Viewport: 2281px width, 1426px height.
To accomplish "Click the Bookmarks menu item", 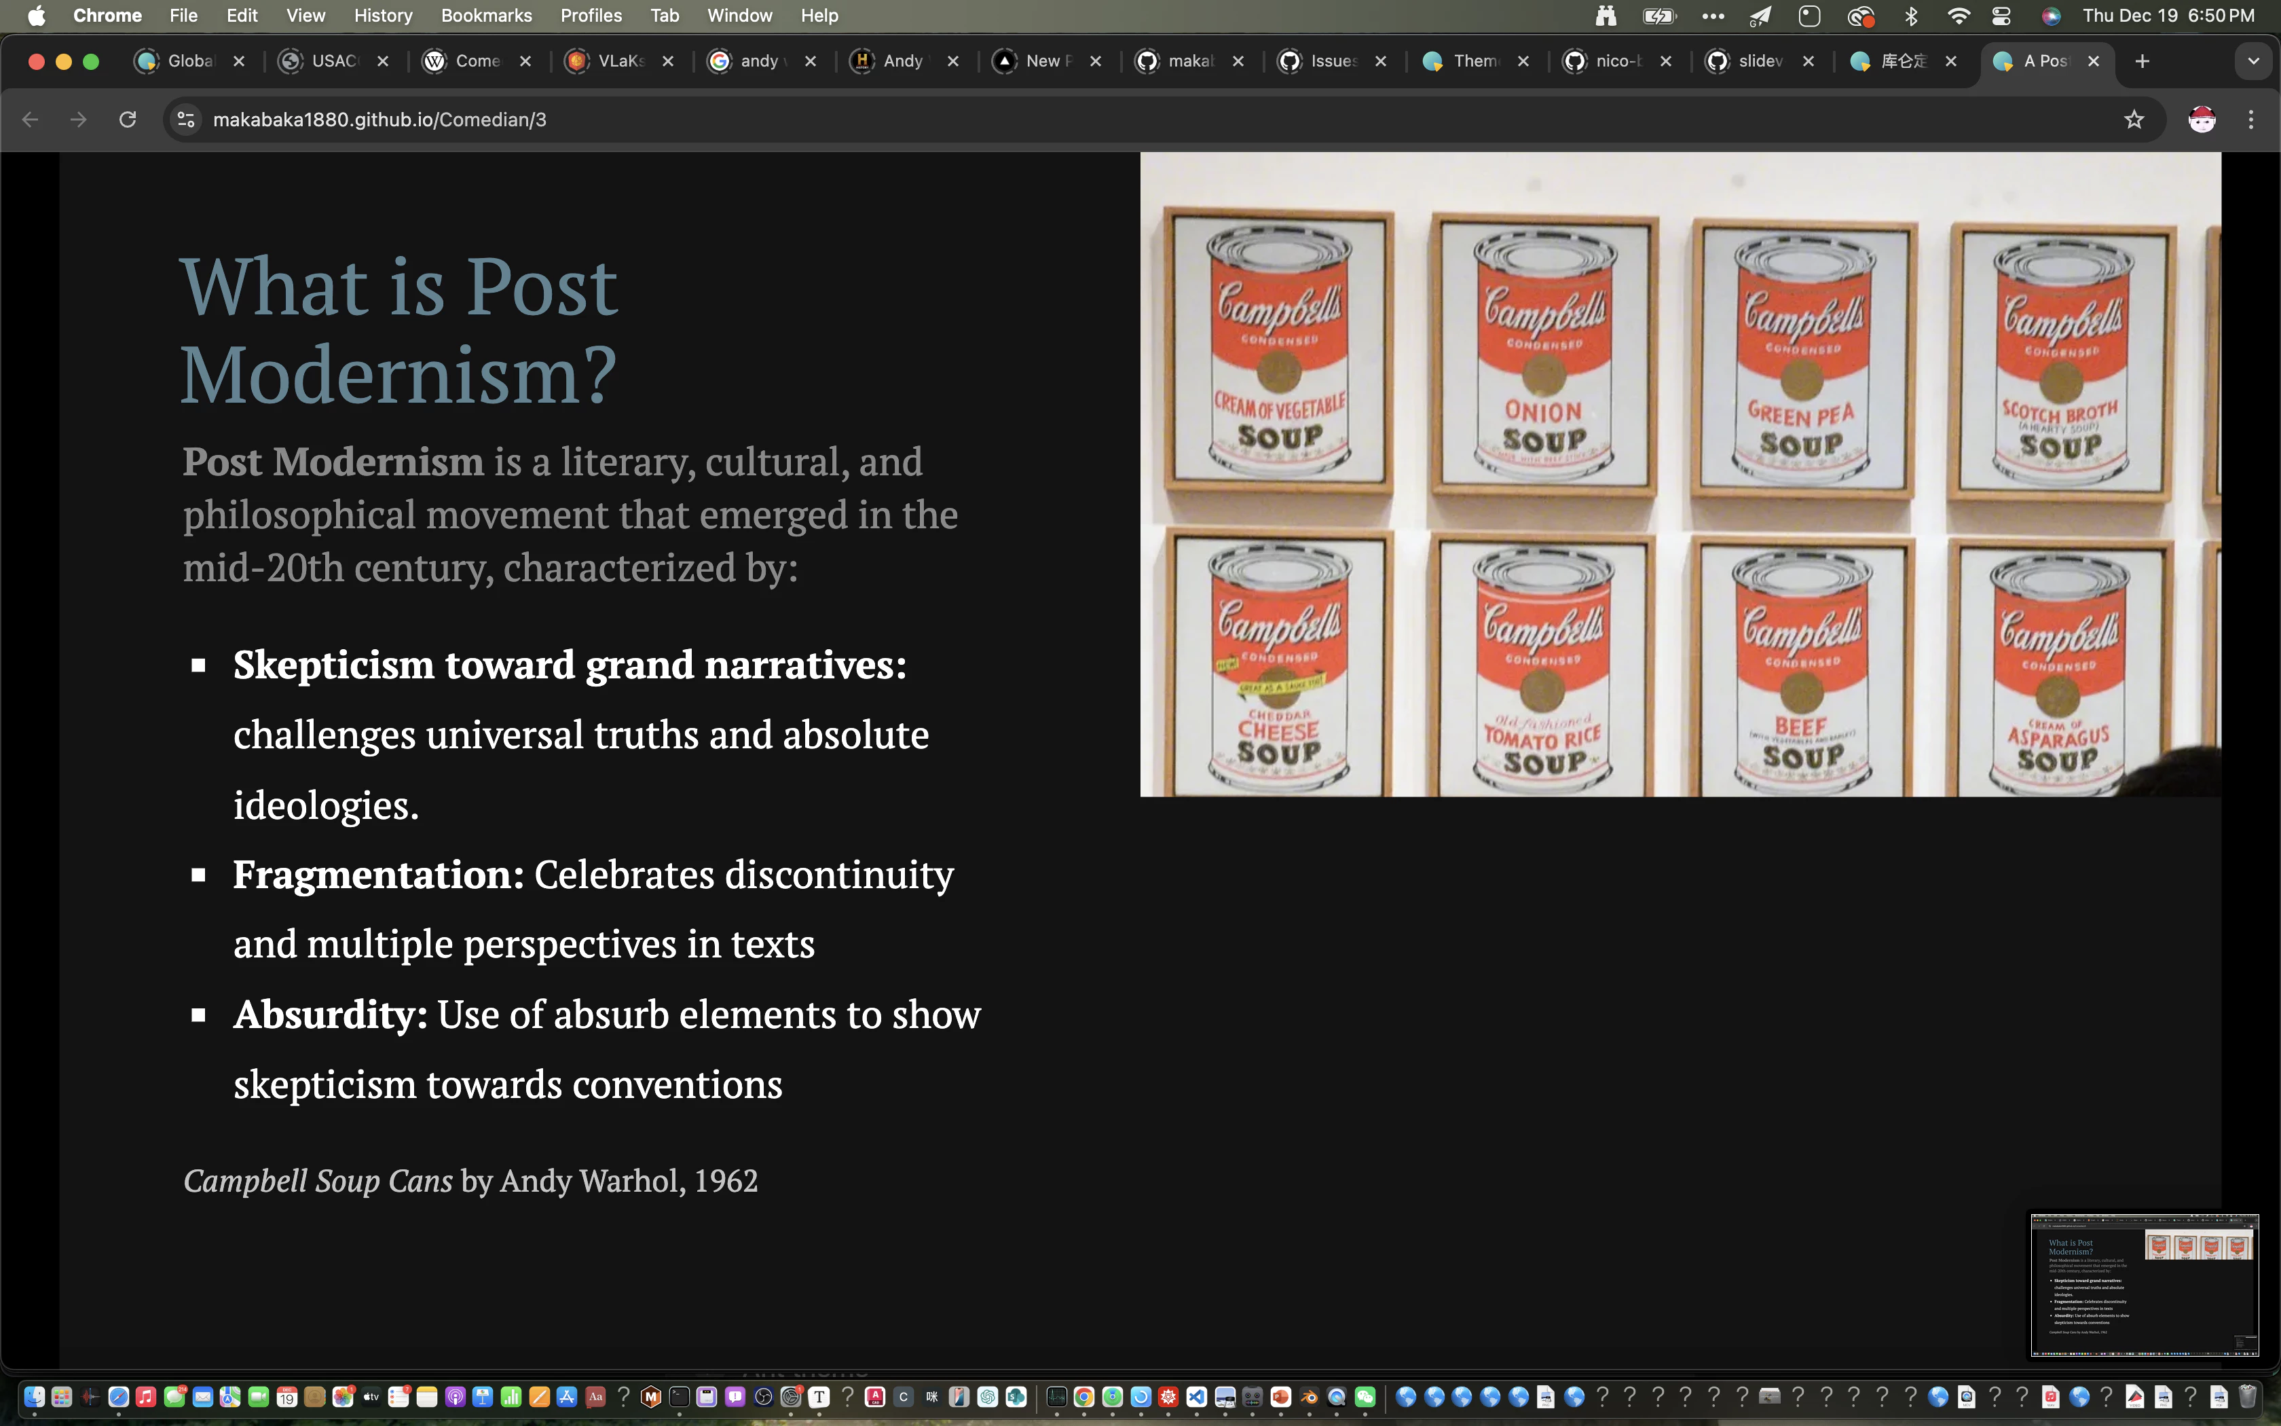I will 486,15.
